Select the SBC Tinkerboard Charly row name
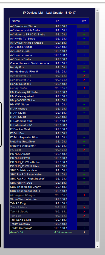105x255 pixels. pos(25,187)
